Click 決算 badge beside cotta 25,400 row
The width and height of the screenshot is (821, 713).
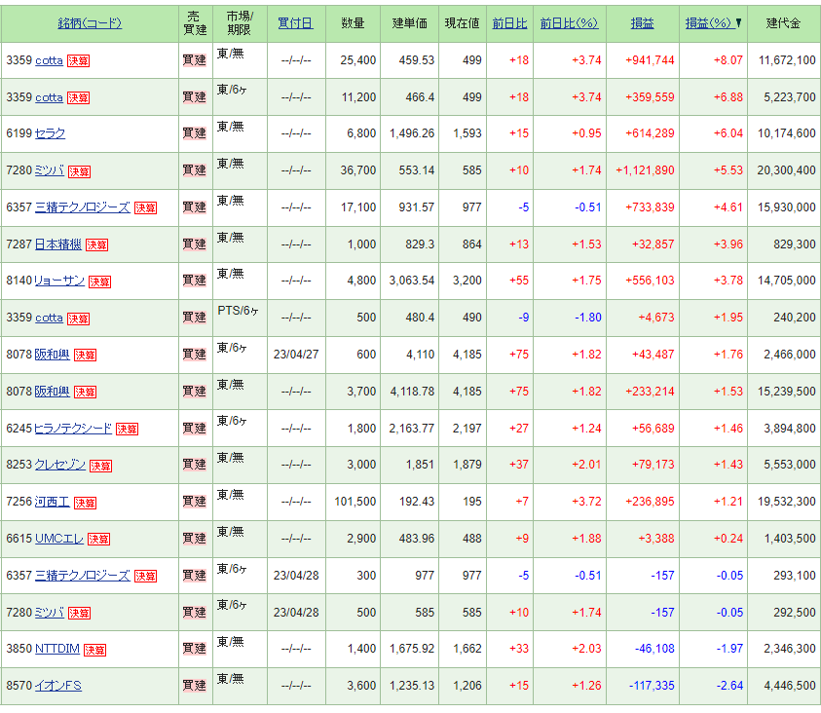pos(78,61)
